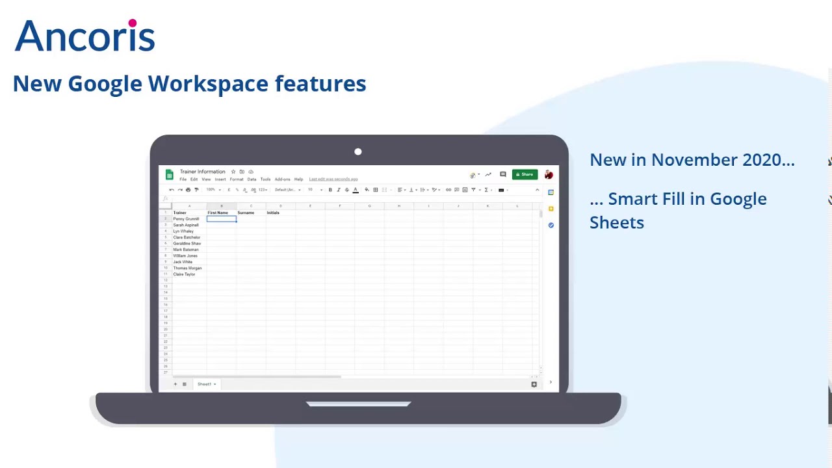Open the font size 10 dropdown

click(x=315, y=190)
